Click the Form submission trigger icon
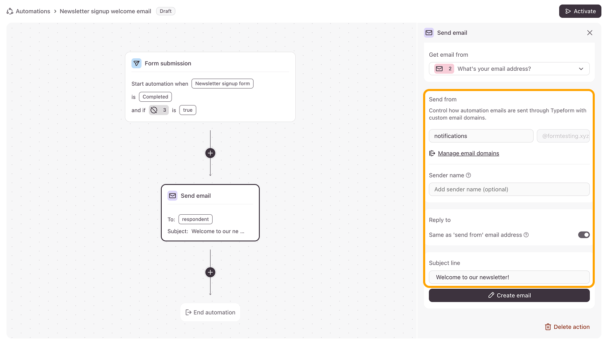Image resolution: width=608 pixels, height=345 pixels. coord(136,63)
